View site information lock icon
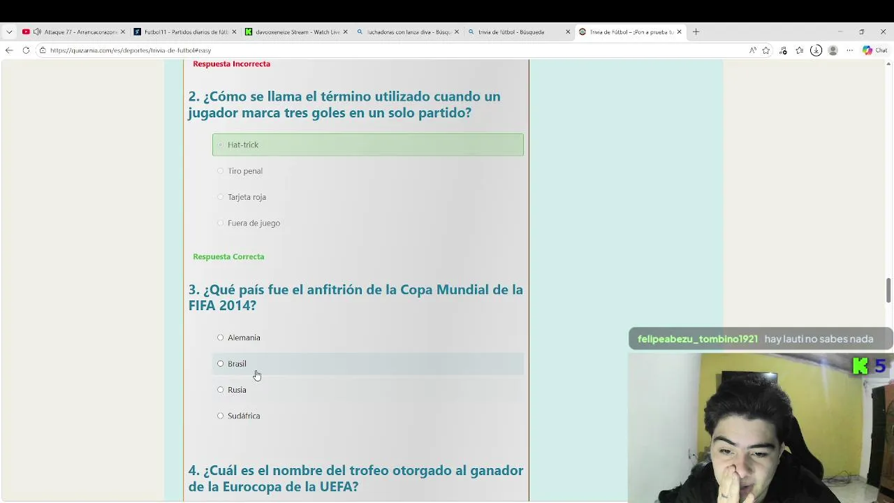This screenshot has height=503, width=894. tap(43, 50)
